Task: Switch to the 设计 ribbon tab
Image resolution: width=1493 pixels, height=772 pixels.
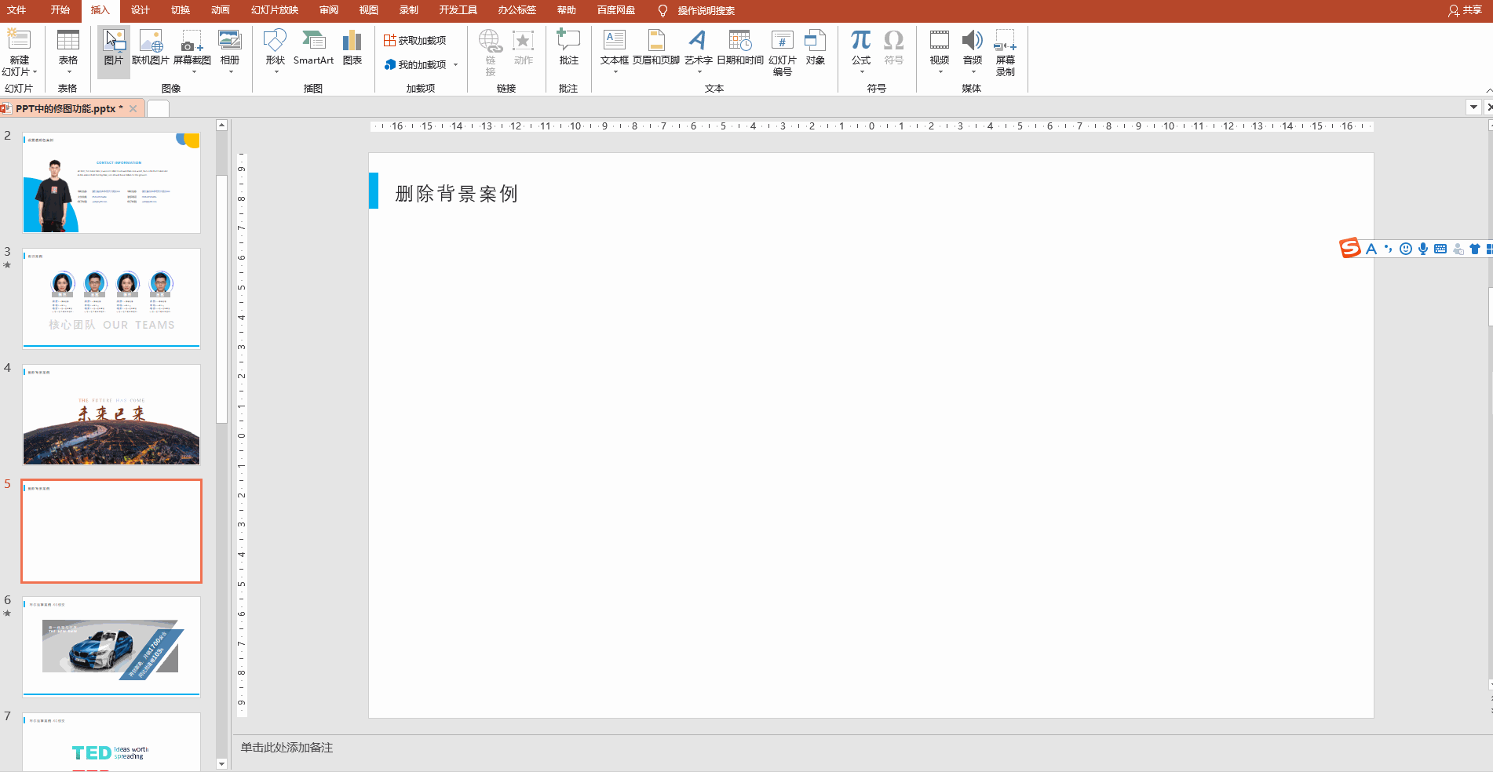Action: pyautogui.click(x=140, y=10)
